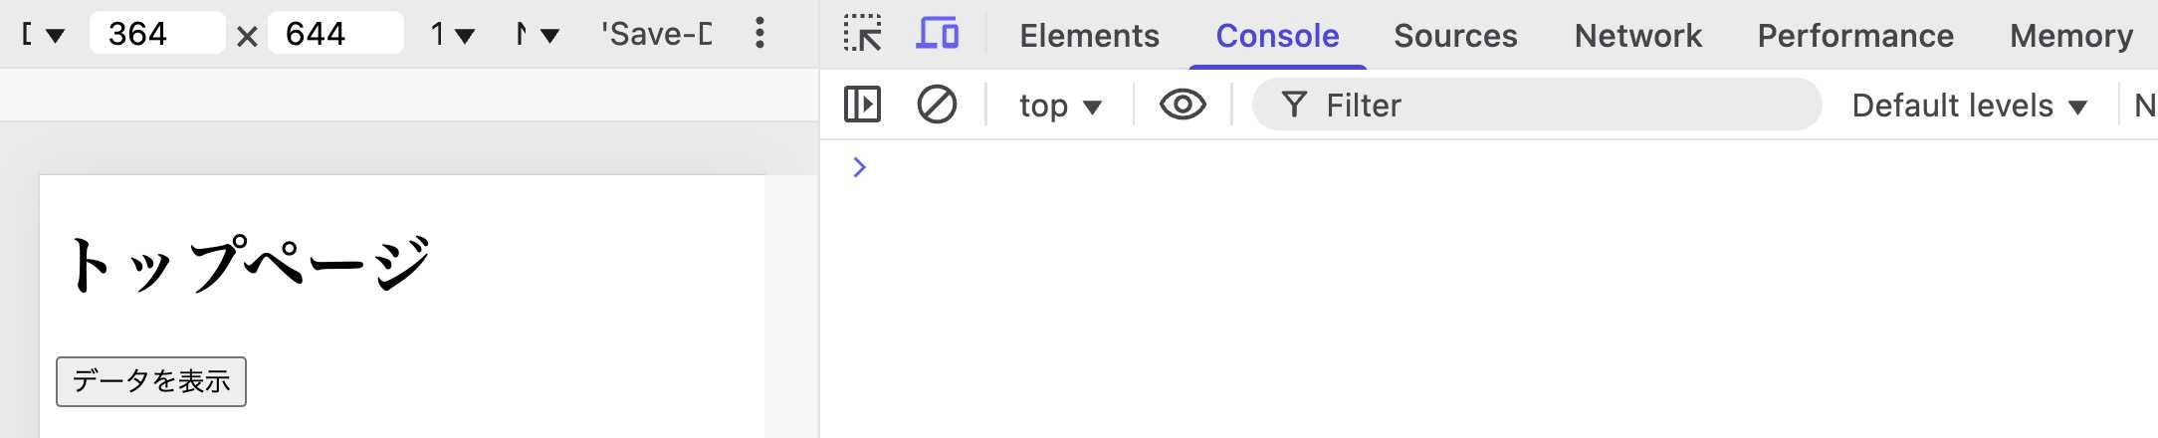Switch to the Network tab

(x=1637, y=36)
